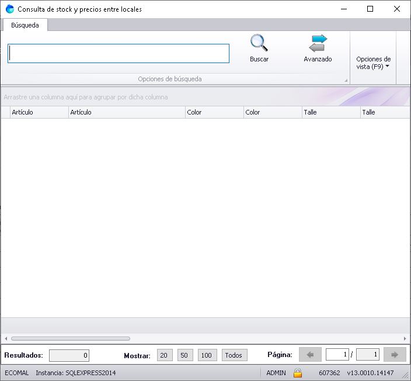The image size is (411, 381).
Task: Click the 607362 status bar value
Action: (x=329, y=373)
